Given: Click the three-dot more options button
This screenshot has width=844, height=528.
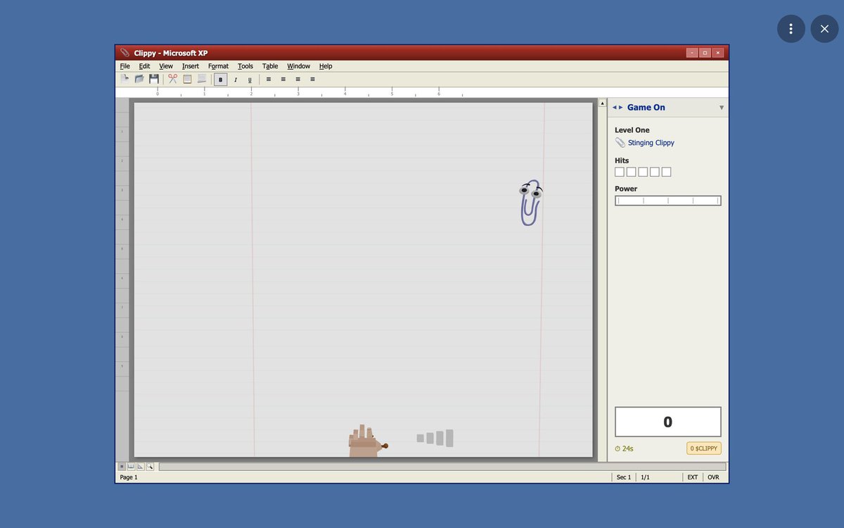Looking at the screenshot, I should 791,29.
